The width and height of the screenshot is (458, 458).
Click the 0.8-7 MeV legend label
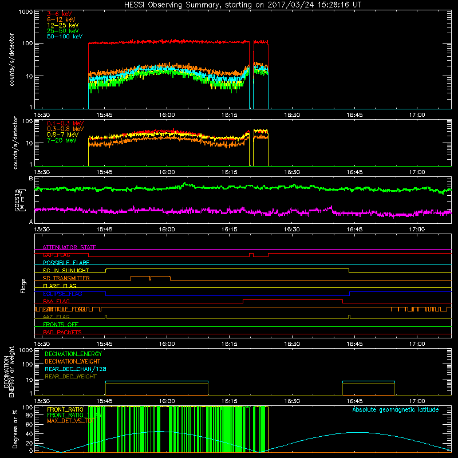tap(62, 135)
